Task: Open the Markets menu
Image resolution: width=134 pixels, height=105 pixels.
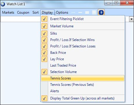Action: tap(8, 13)
